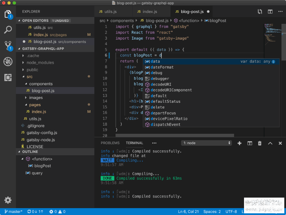Open the Explorer view in activity bar
Screen dimensions: 286x215
tap(8, 14)
